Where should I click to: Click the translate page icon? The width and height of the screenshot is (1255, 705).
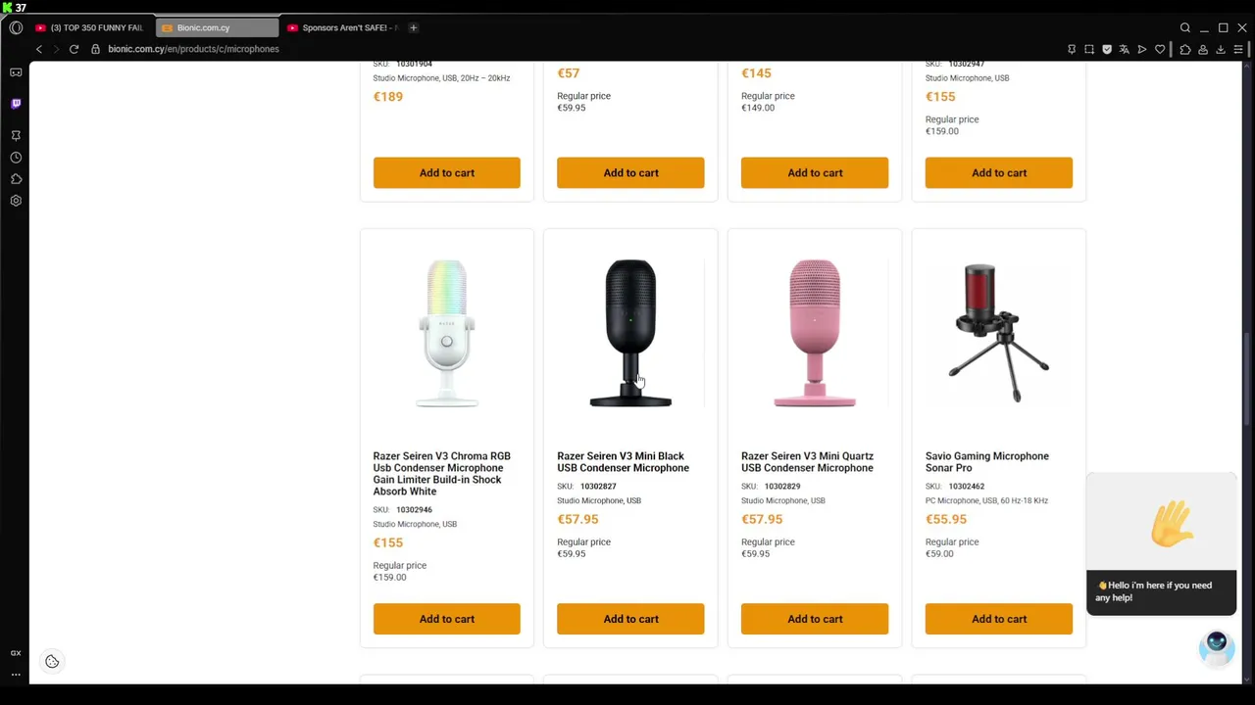(1125, 49)
